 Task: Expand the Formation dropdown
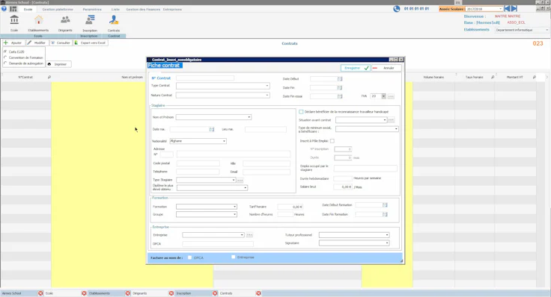[235, 207]
